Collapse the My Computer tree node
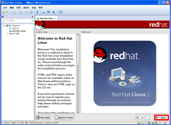The height and width of the screenshot is (125, 171). 4,26
